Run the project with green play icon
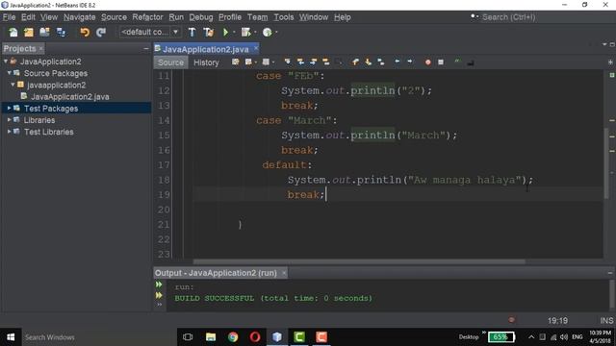The image size is (616, 346). pos(225,32)
